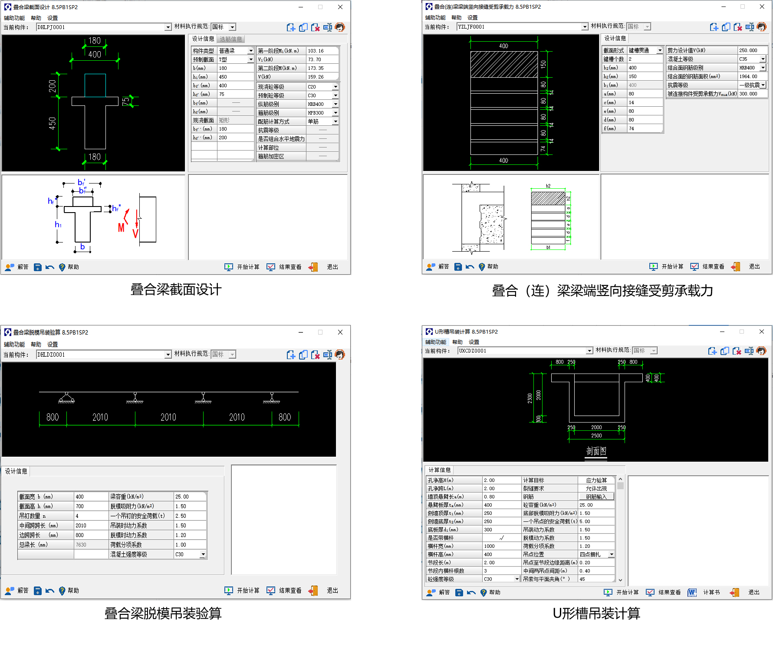
Task: Click 结果查看 in 叠合(连)梁 shear window
Action: coord(707,267)
